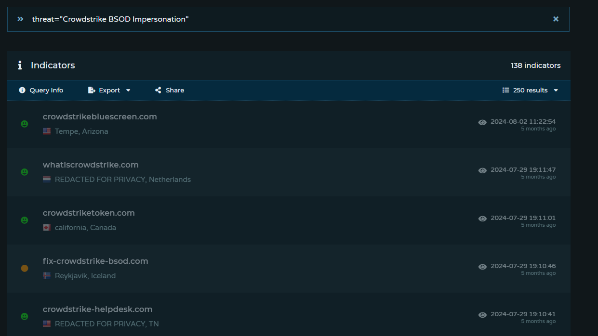Click green smiley for crowdstriketoken.com
The width and height of the screenshot is (598, 336).
tap(25, 220)
